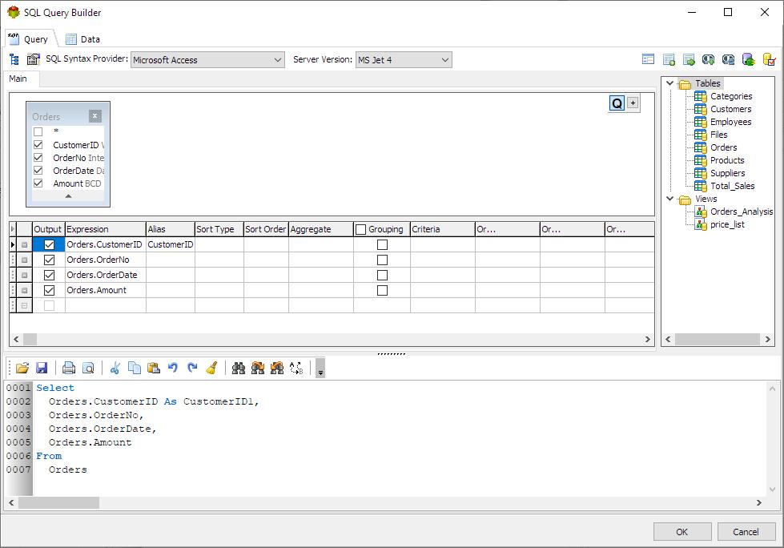Uncheck OrderNo field in Orders table box
This screenshot has height=548, width=784.
(x=38, y=158)
